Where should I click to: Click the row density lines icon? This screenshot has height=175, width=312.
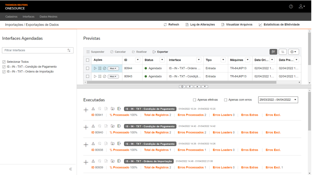point(282,52)
